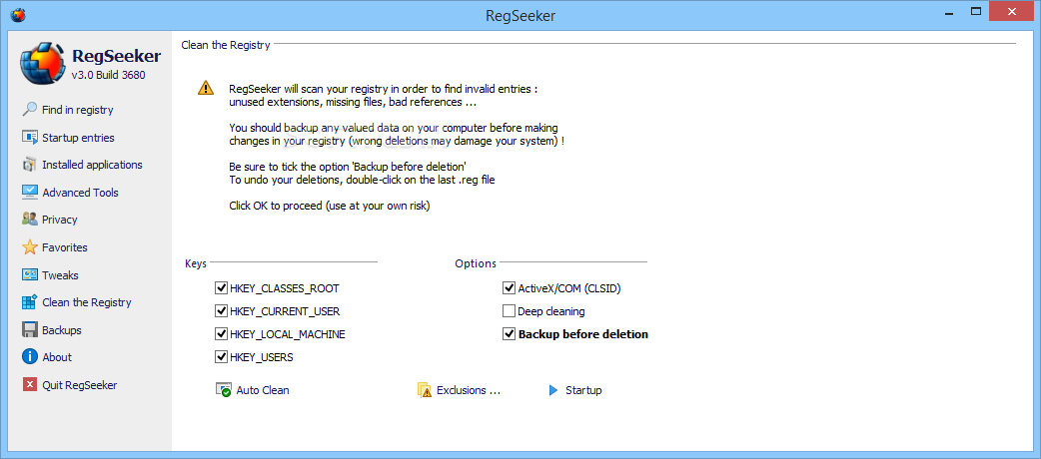The width and height of the screenshot is (1041, 459).
Task: Click the RegSeeker logo in sidebar
Action: [43, 64]
